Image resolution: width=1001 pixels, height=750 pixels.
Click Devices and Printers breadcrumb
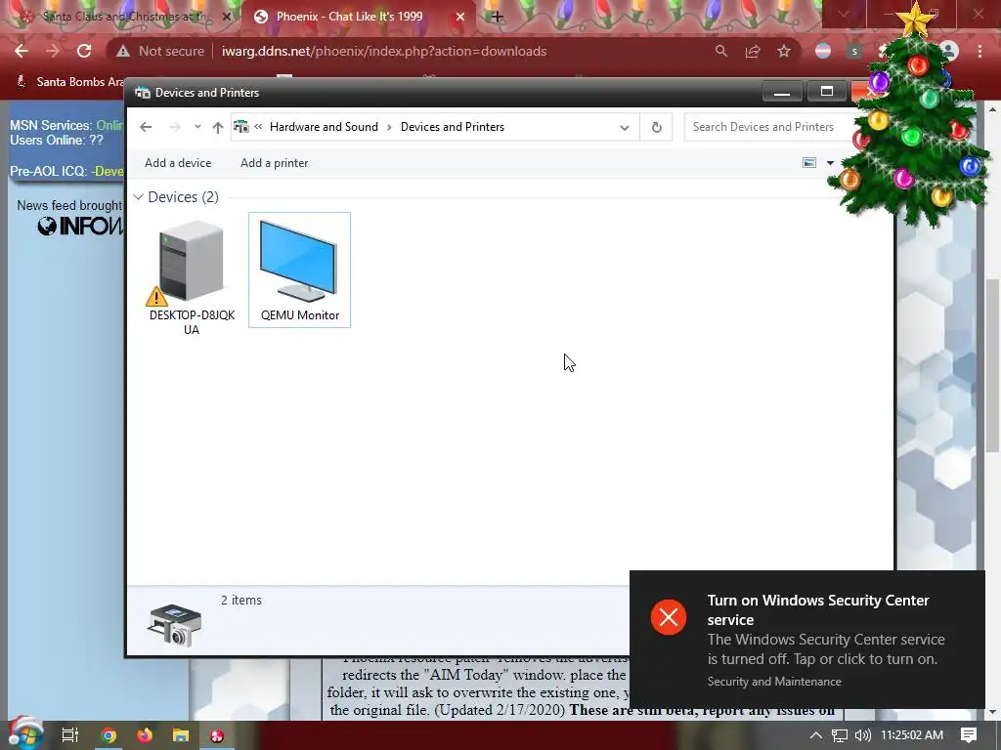click(x=453, y=127)
